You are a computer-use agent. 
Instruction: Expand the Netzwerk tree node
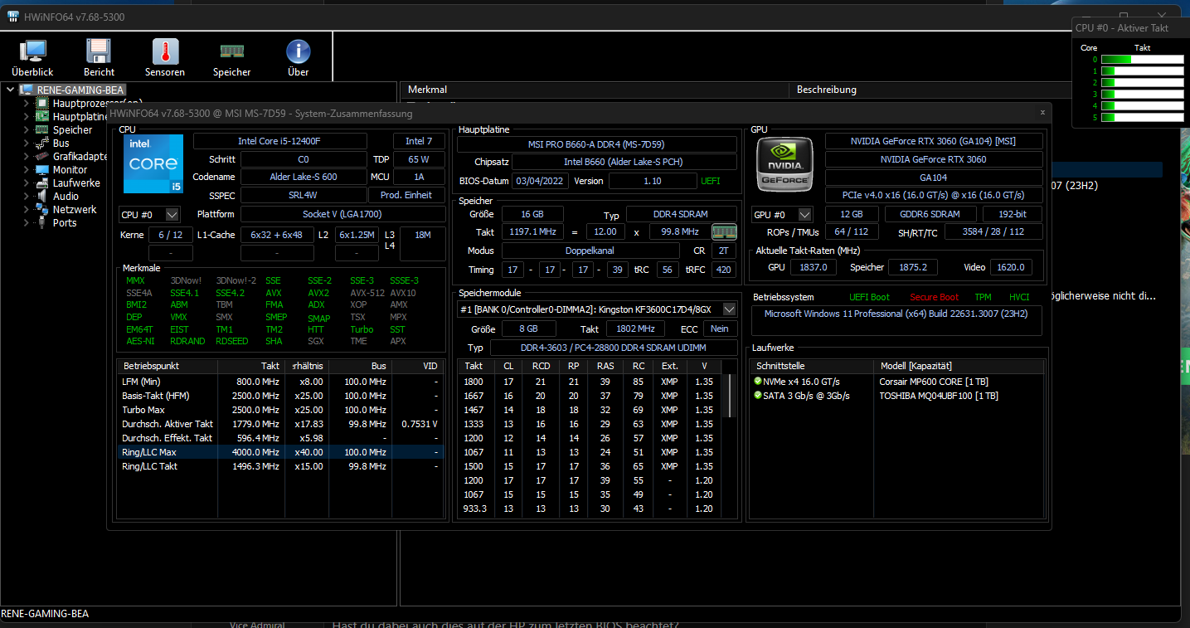(25, 209)
